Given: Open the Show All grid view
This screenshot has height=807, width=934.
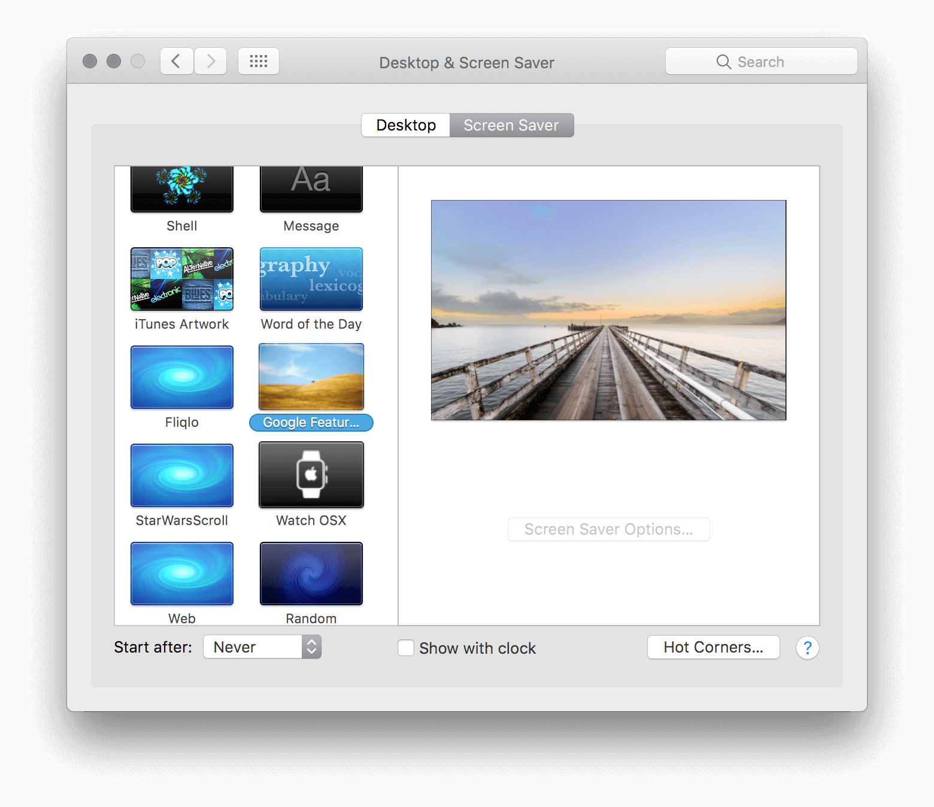Looking at the screenshot, I should point(259,60).
